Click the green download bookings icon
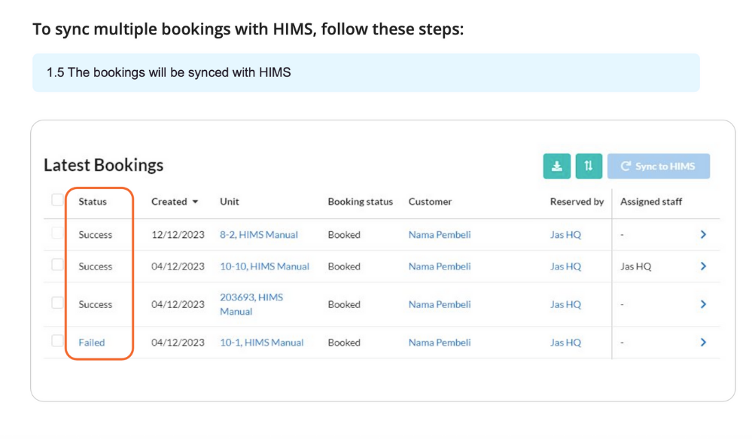This screenshot has width=752, height=439. point(556,166)
